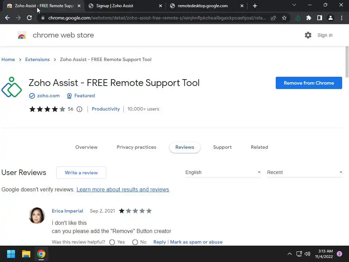
Task: Open the notification count badge
Action: 339,254
